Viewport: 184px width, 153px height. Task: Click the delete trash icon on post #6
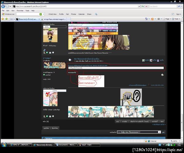(x=158, y=60)
